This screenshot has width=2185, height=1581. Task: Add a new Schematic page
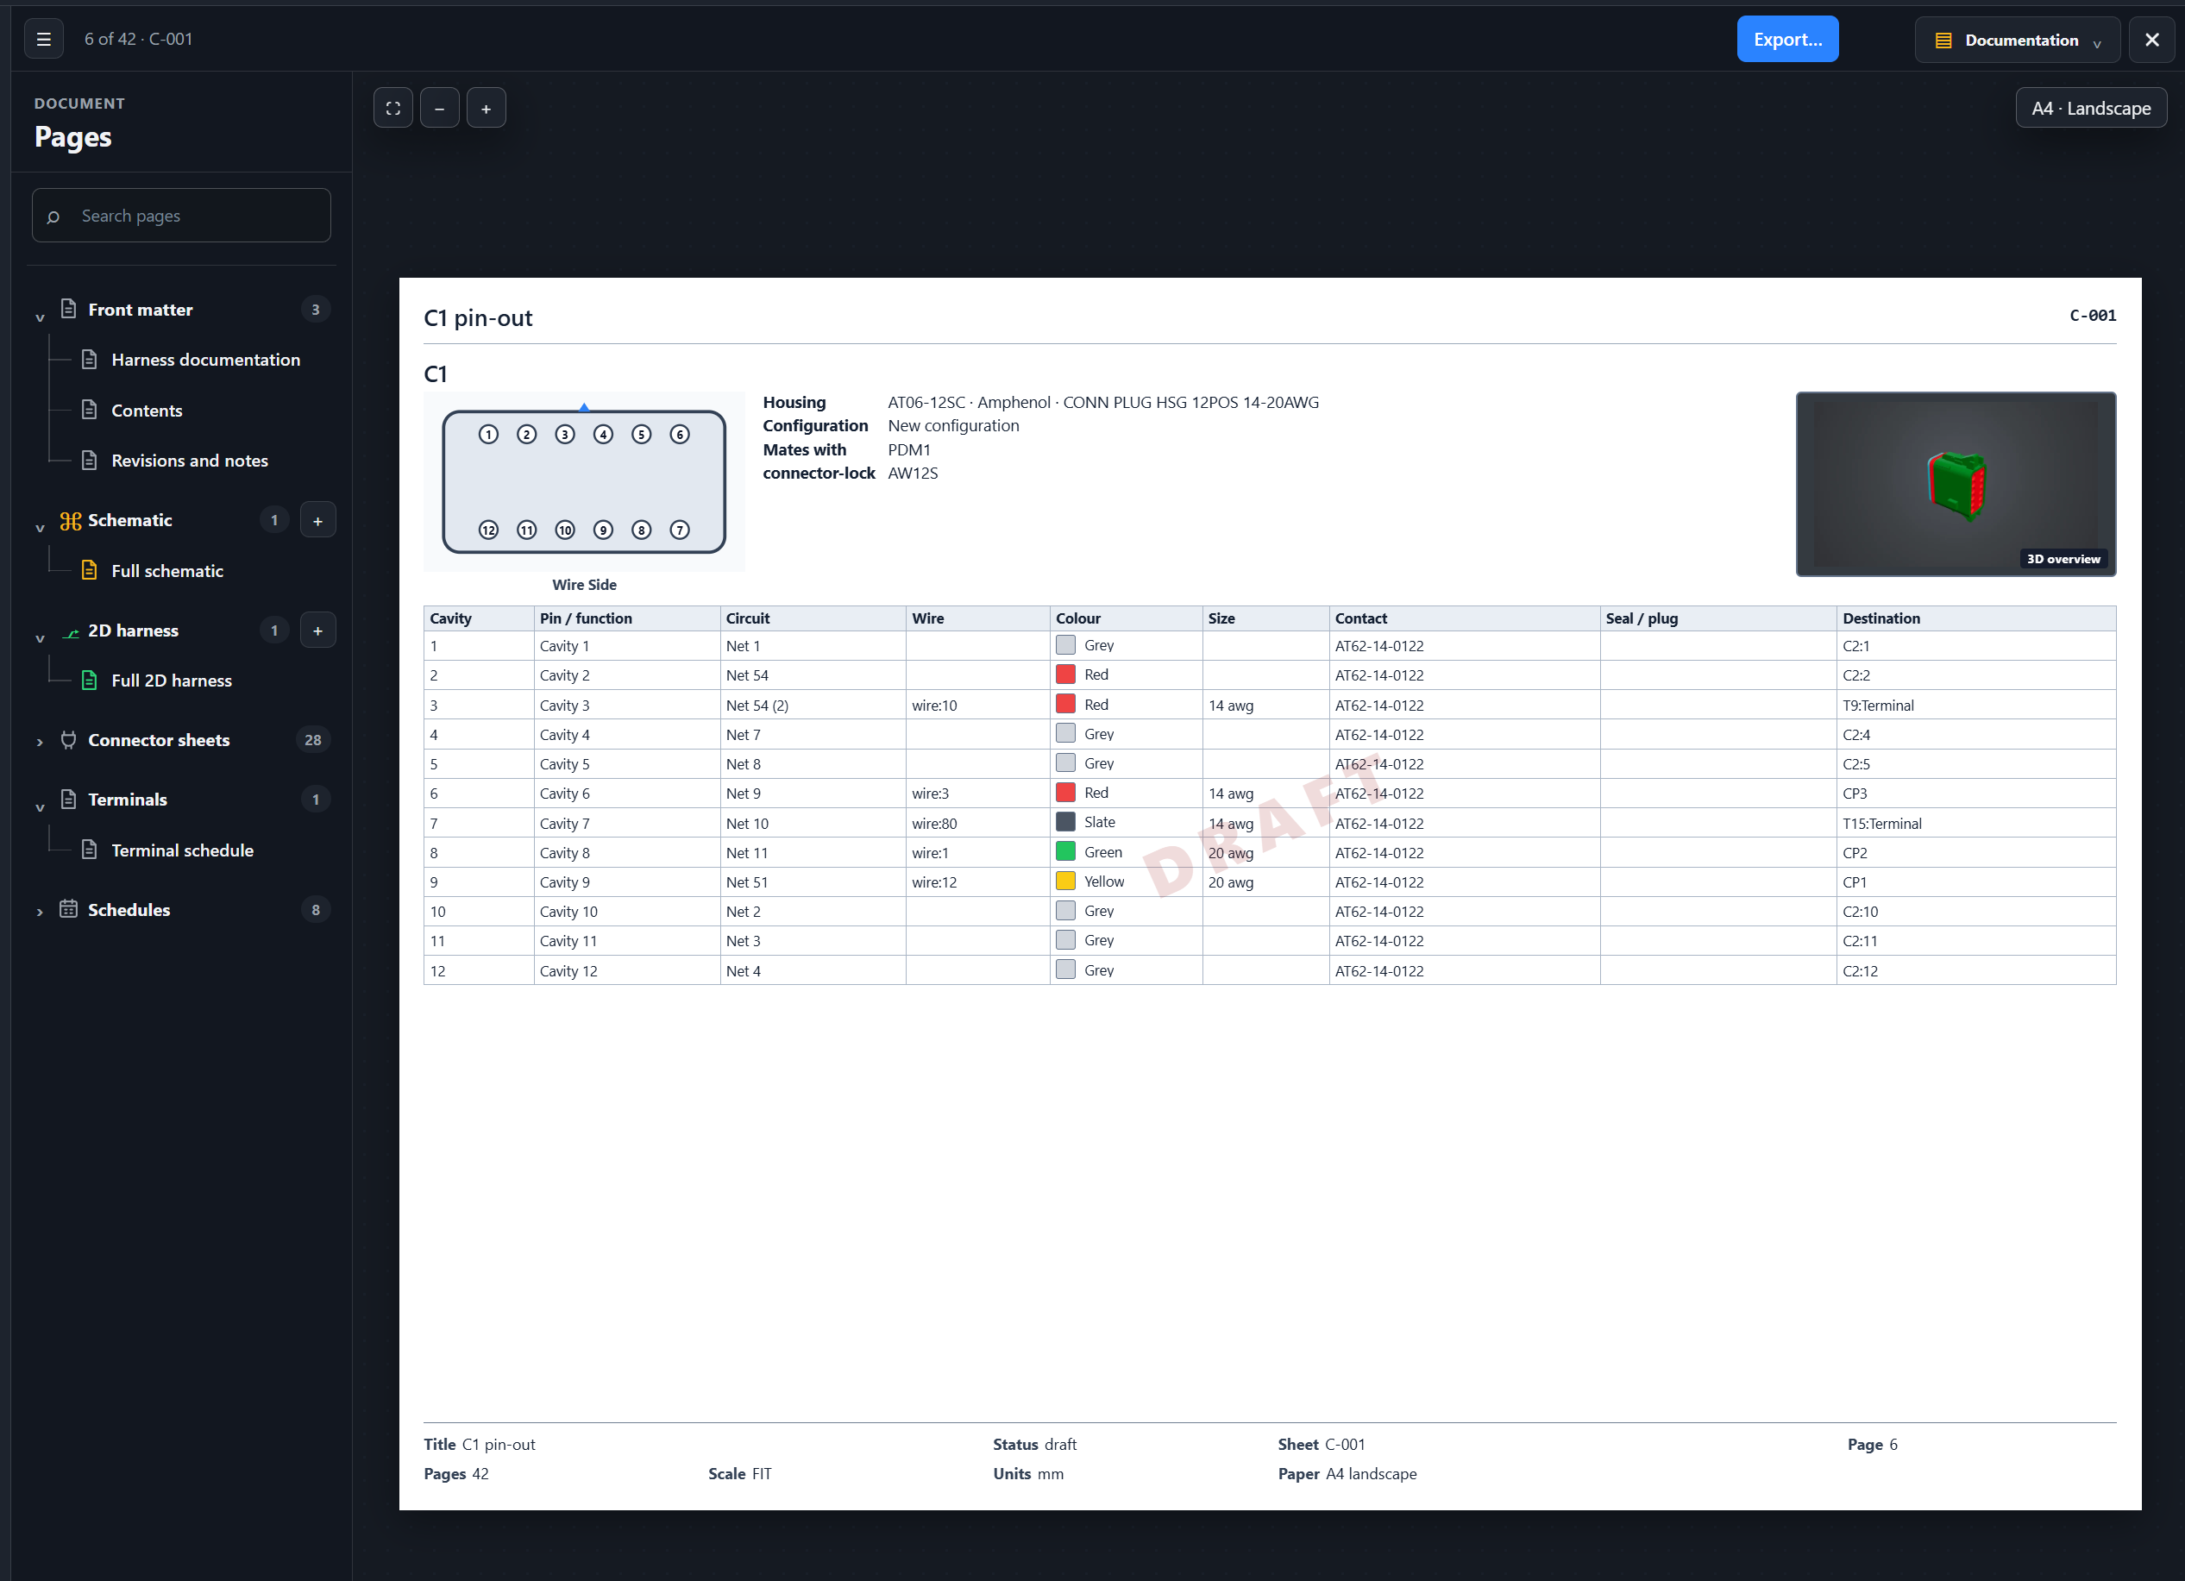point(318,520)
